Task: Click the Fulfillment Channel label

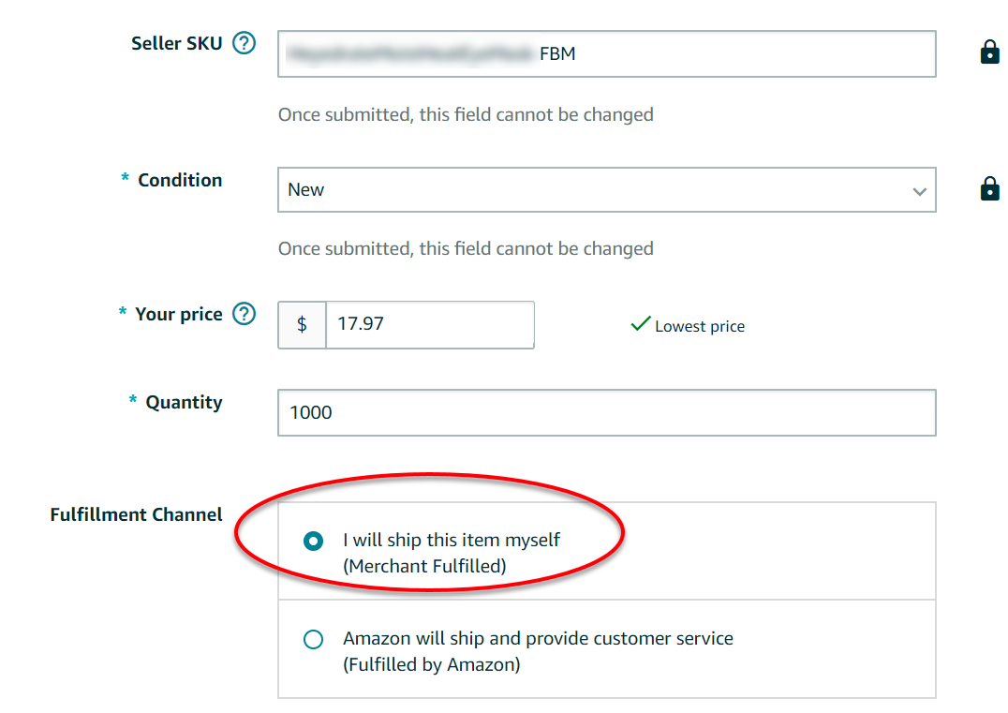Action: 136,514
